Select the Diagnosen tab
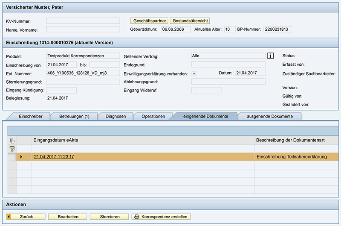 [116, 116]
